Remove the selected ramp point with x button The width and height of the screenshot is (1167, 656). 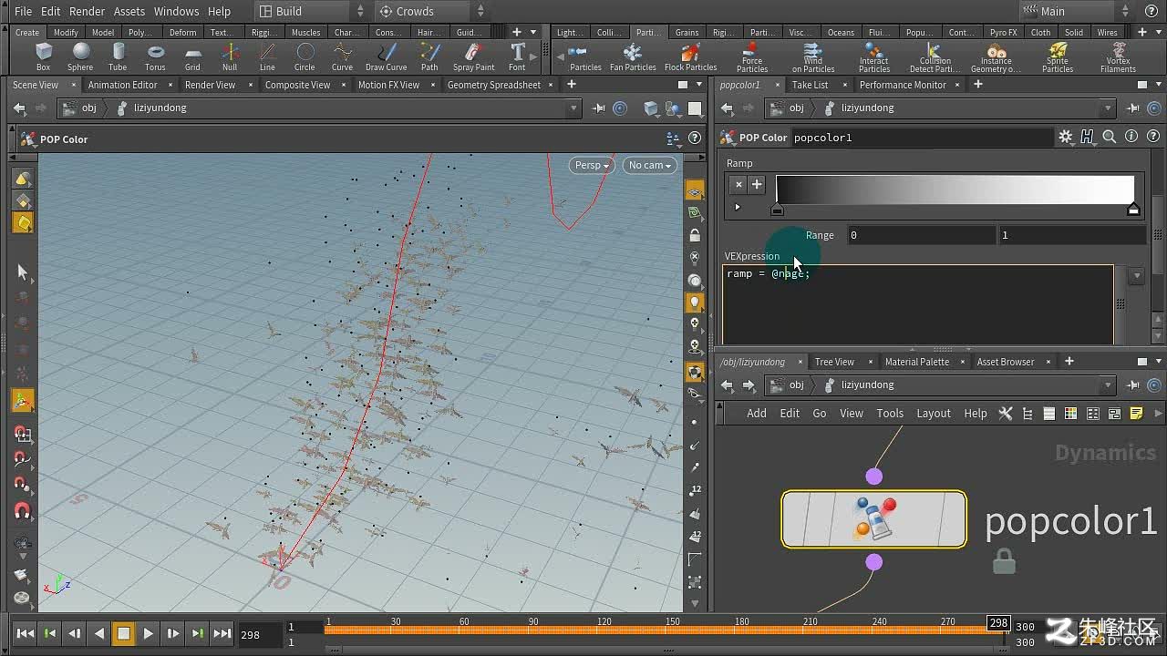click(x=738, y=184)
